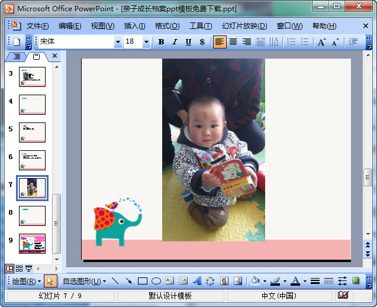Change text direction icon

click(x=273, y=42)
